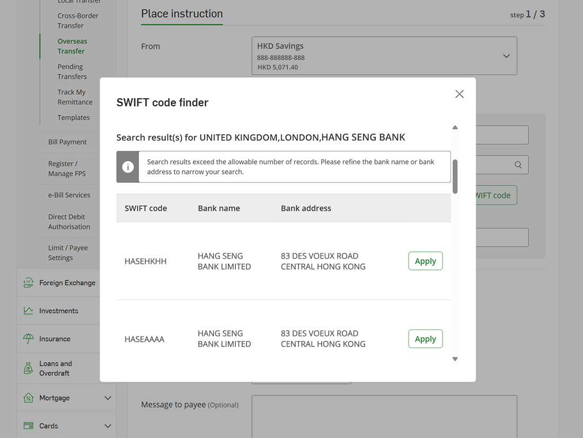Open Loans and Overdraft via money bag icon

[29, 367]
